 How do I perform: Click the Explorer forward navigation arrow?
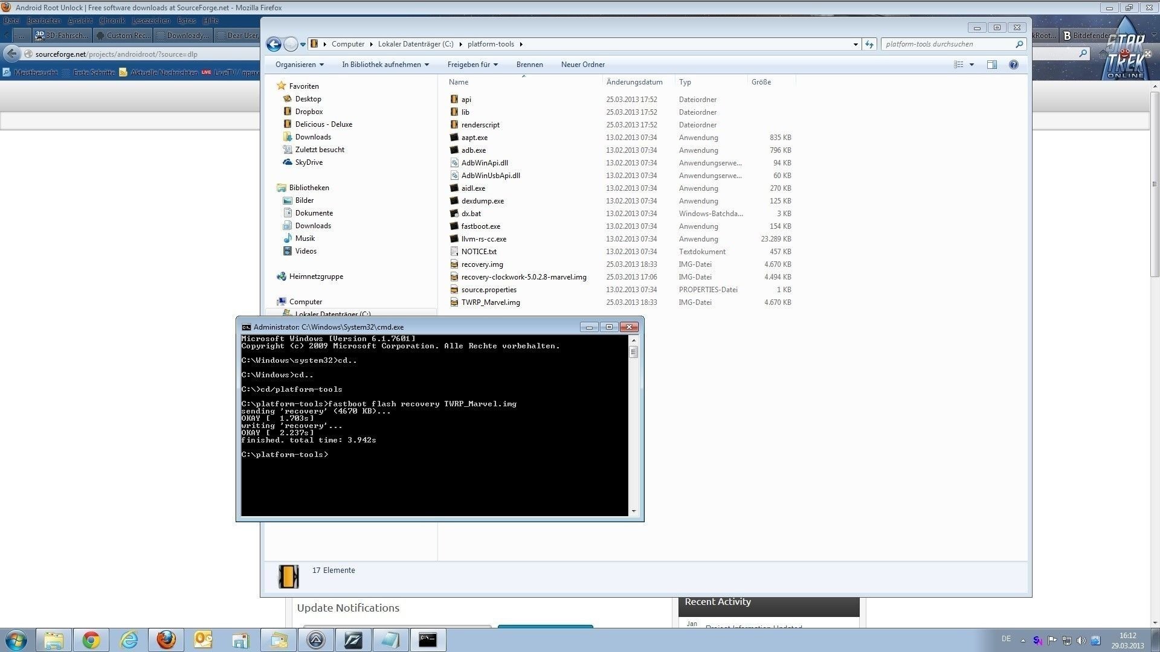(291, 44)
